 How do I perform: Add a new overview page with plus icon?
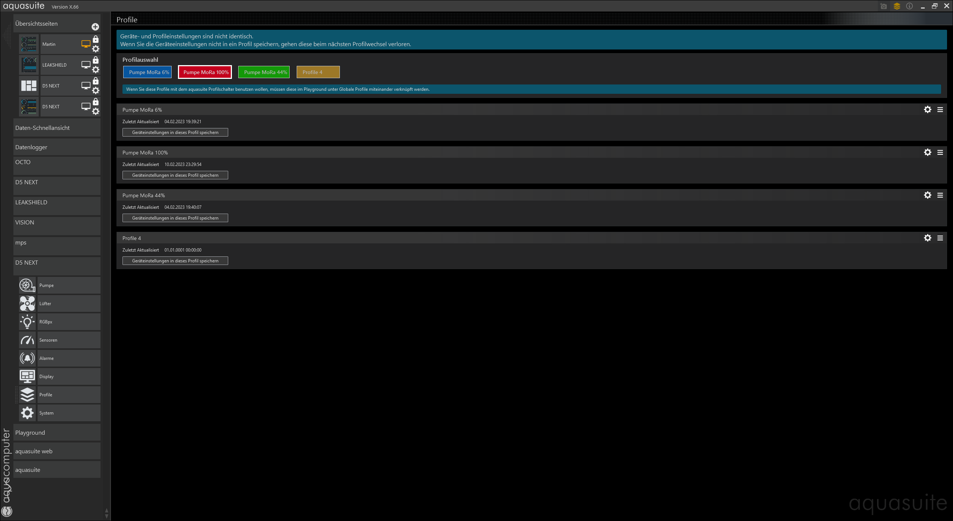click(x=95, y=27)
